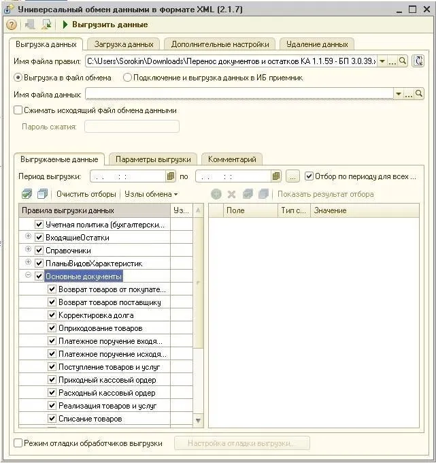
Task: Click the rules list scrollbar down arrow
Action: point(198,420)
